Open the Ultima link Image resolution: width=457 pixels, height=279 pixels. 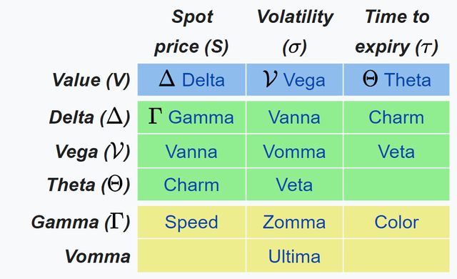tap(294, 257)
